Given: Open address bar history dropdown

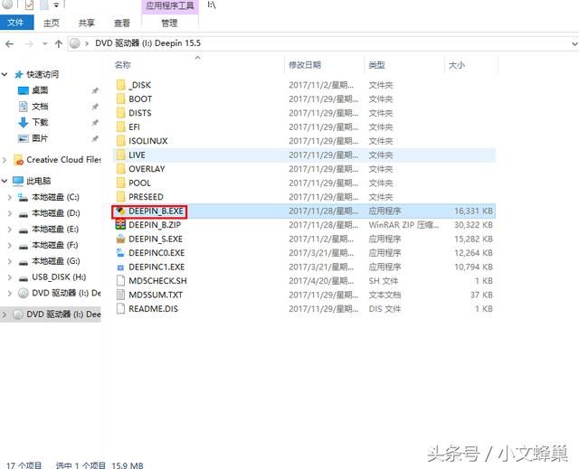Looking at the screenshot, I should pyautogui.click(x=574, y=44).
